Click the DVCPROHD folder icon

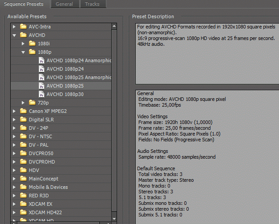click(23, 162)
